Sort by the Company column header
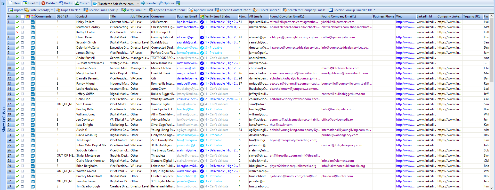 tap(163, 16)
